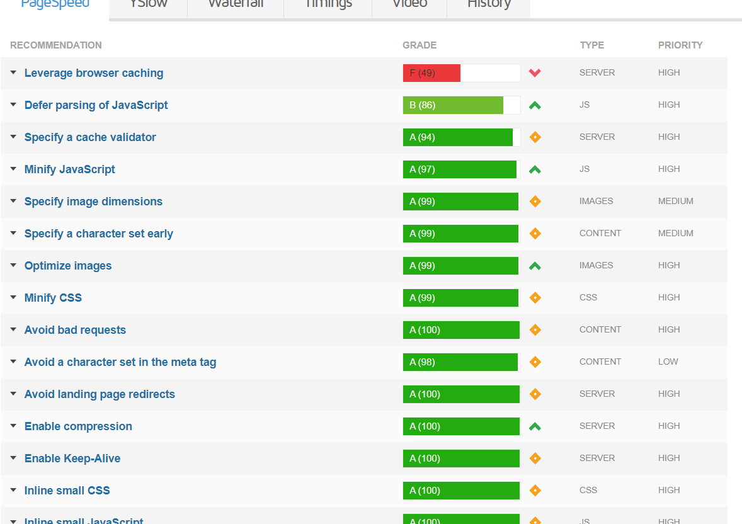The height and width of the screenshot is (524, 742).
Task: Click the red down arrow beside Leverage browser caching
Action: (535, 73)
